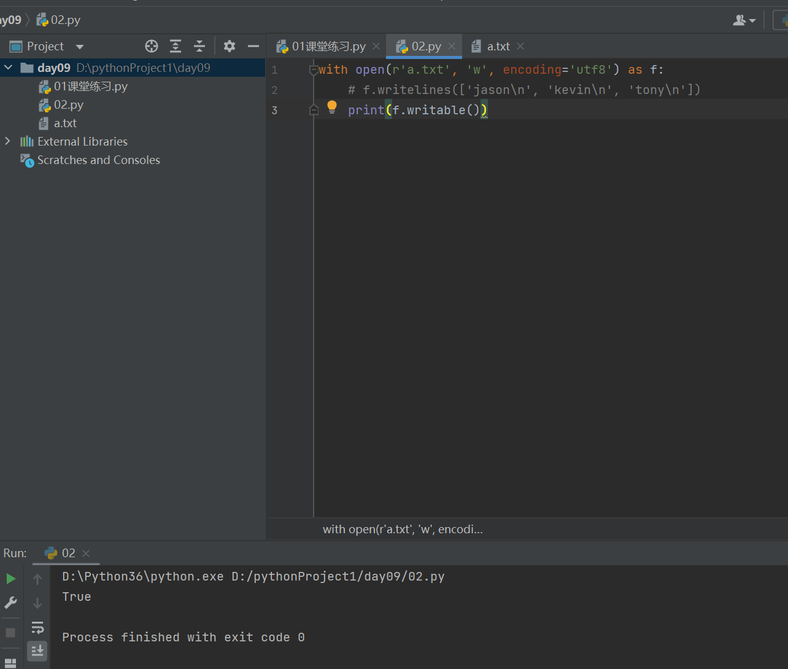Click the Down stack trace arrow
The height and width of the screenshot is (669, 788).
(37, 603)
